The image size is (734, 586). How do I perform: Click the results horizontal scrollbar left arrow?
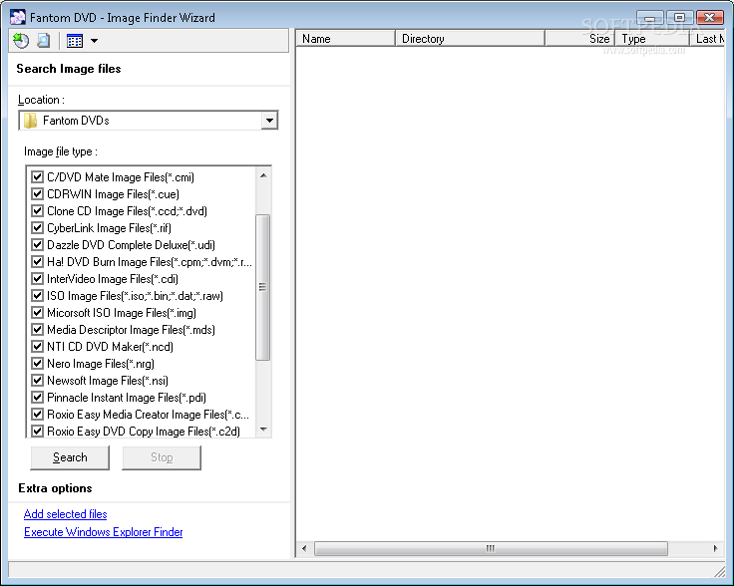tap(304, 548)
